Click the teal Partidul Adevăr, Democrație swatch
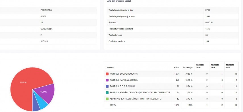The width and height of the screenshot is (243, 112). click(x=107, y=93)
